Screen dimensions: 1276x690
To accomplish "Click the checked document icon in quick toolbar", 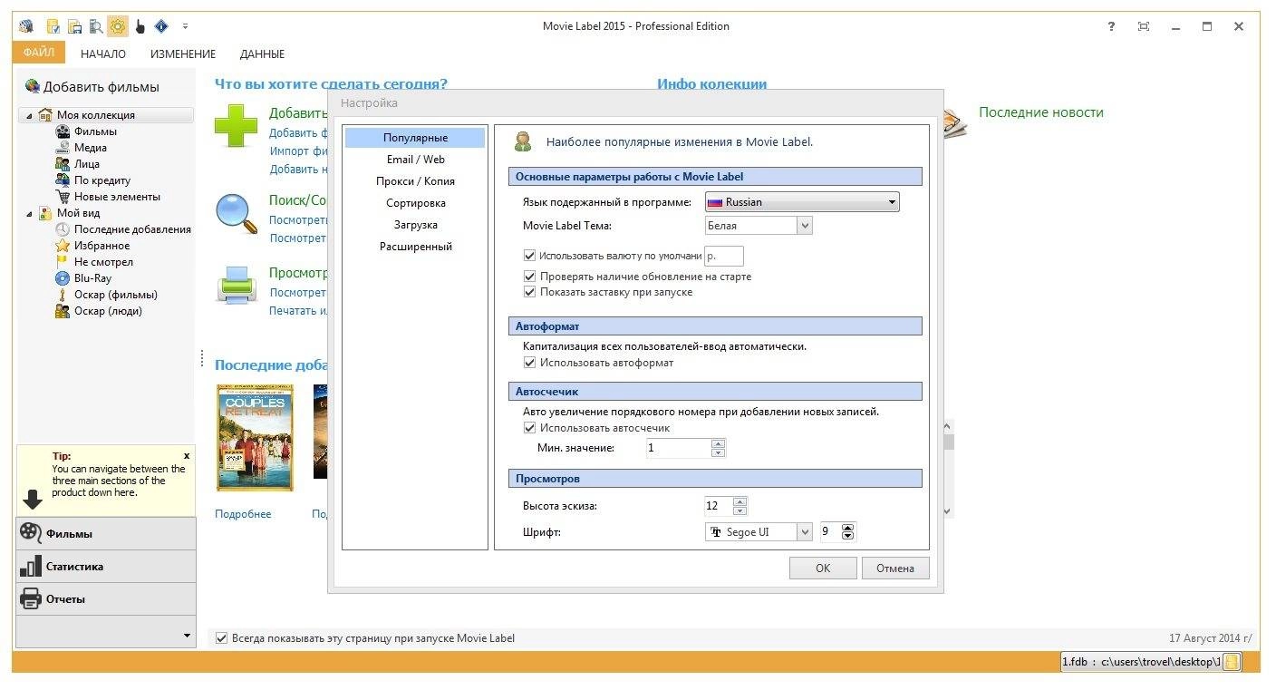I will [53, 26].
